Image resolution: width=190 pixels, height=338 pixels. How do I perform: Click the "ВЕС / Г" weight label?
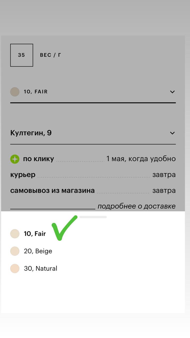coord(50,55)
